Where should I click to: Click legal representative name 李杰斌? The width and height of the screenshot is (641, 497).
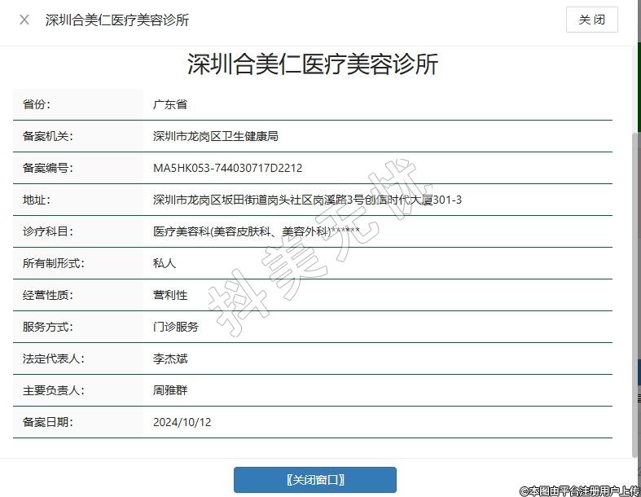pyautogui.click(x=170, y=358)
